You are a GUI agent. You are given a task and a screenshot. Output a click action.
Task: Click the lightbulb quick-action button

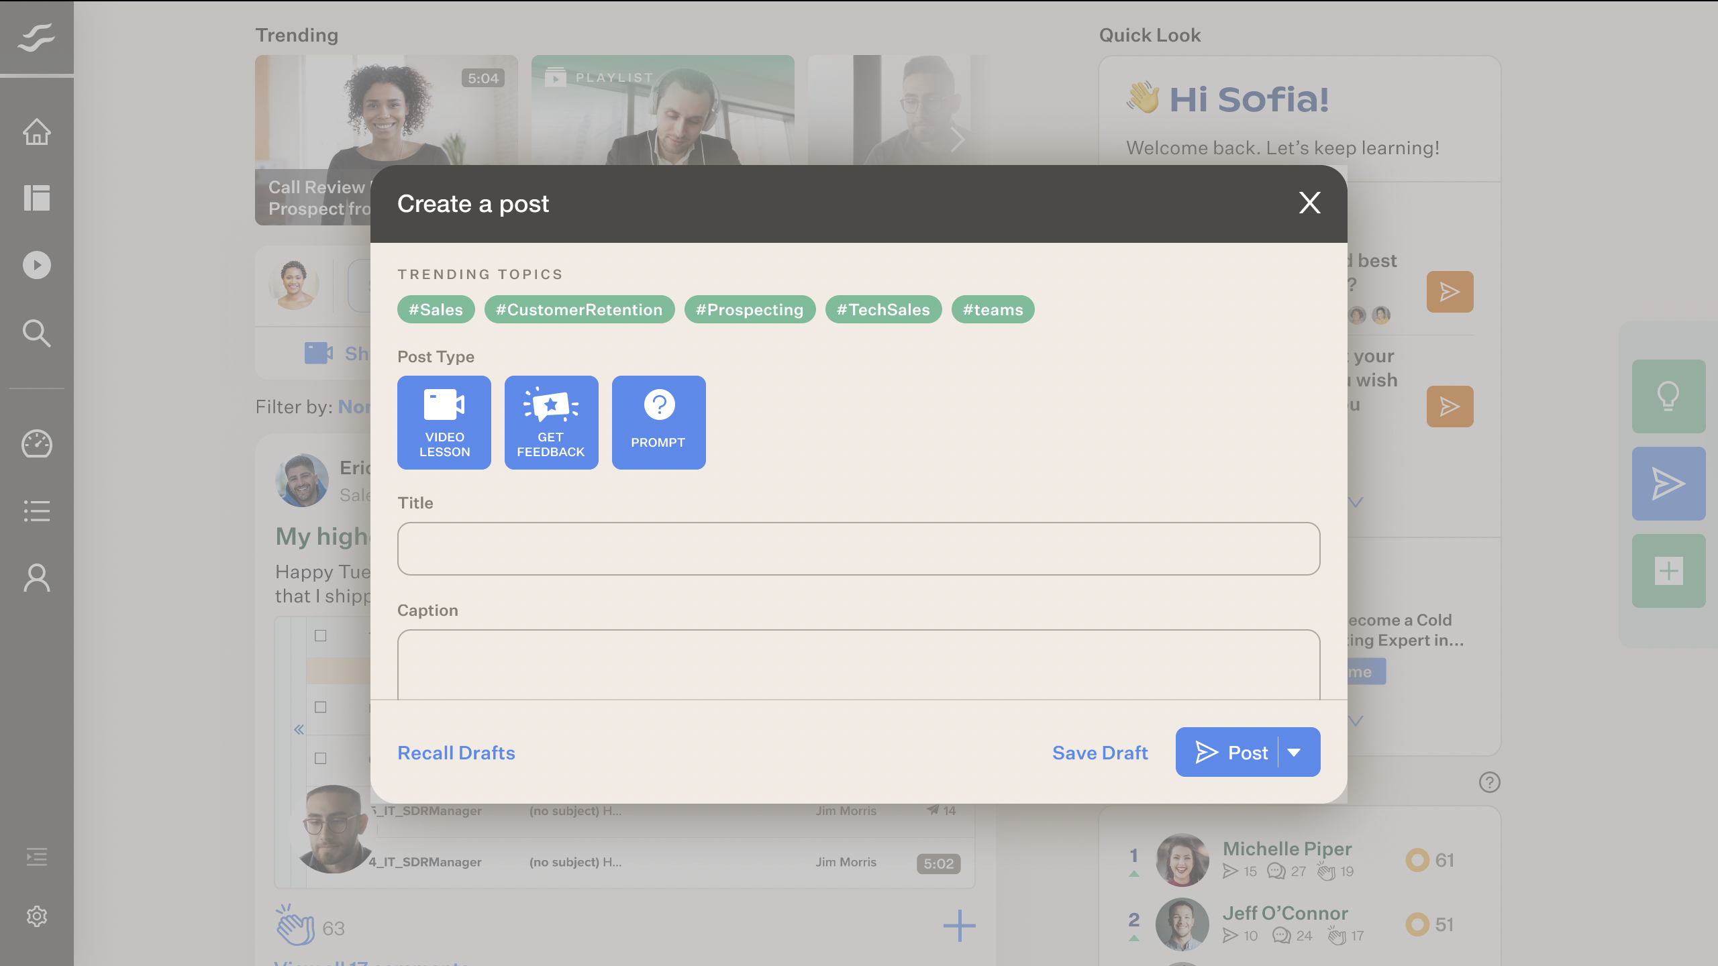point(1668,396)
